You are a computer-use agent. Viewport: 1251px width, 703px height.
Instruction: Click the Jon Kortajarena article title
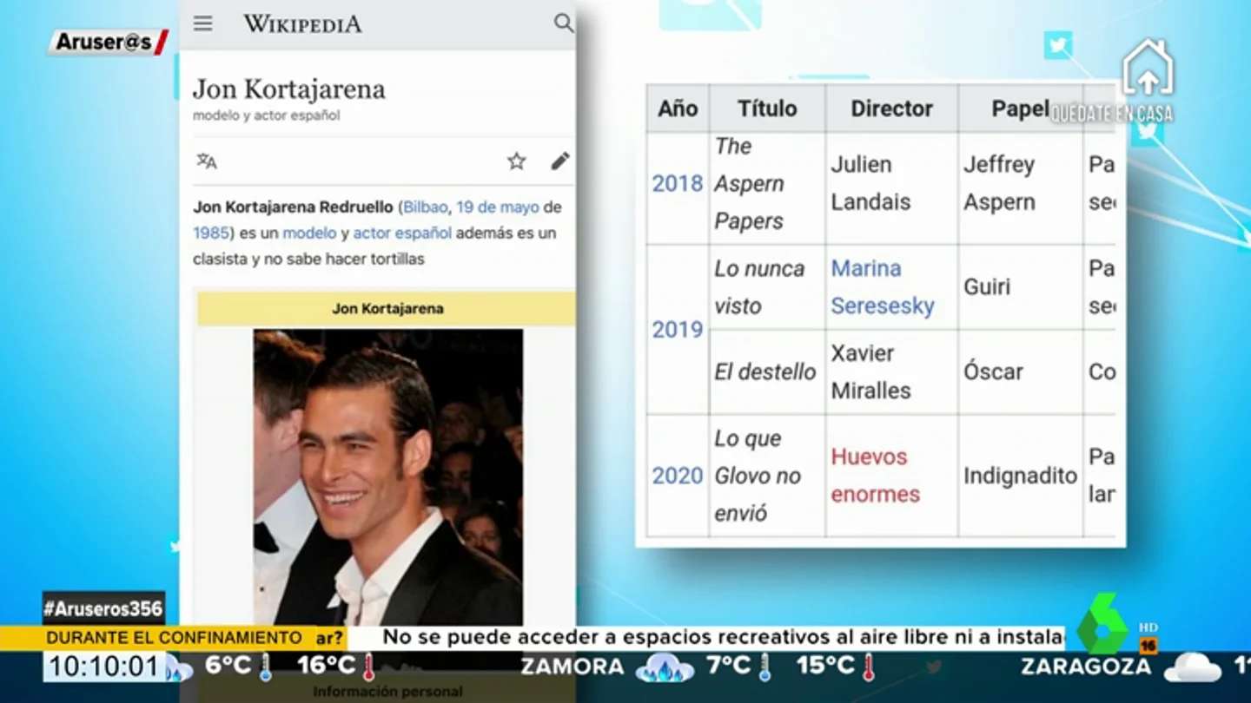point(289,89)
